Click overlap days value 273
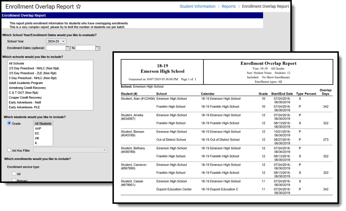This screenshot has height=211, width=346. pyautogui.click(x=326, y=140)
